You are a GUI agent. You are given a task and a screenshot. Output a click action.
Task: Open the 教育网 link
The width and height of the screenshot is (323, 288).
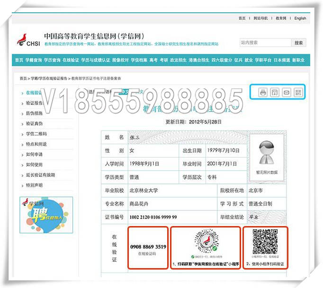(x=281, y=18)
